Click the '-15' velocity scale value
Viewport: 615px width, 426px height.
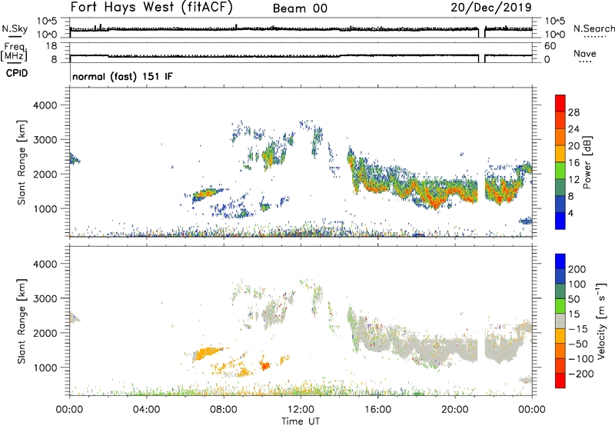click(578, 329)
